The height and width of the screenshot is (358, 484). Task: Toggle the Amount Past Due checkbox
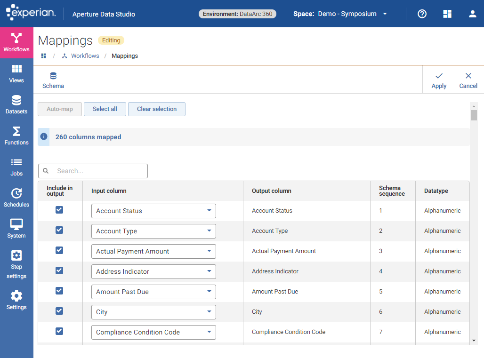click(x=59, y=291)
